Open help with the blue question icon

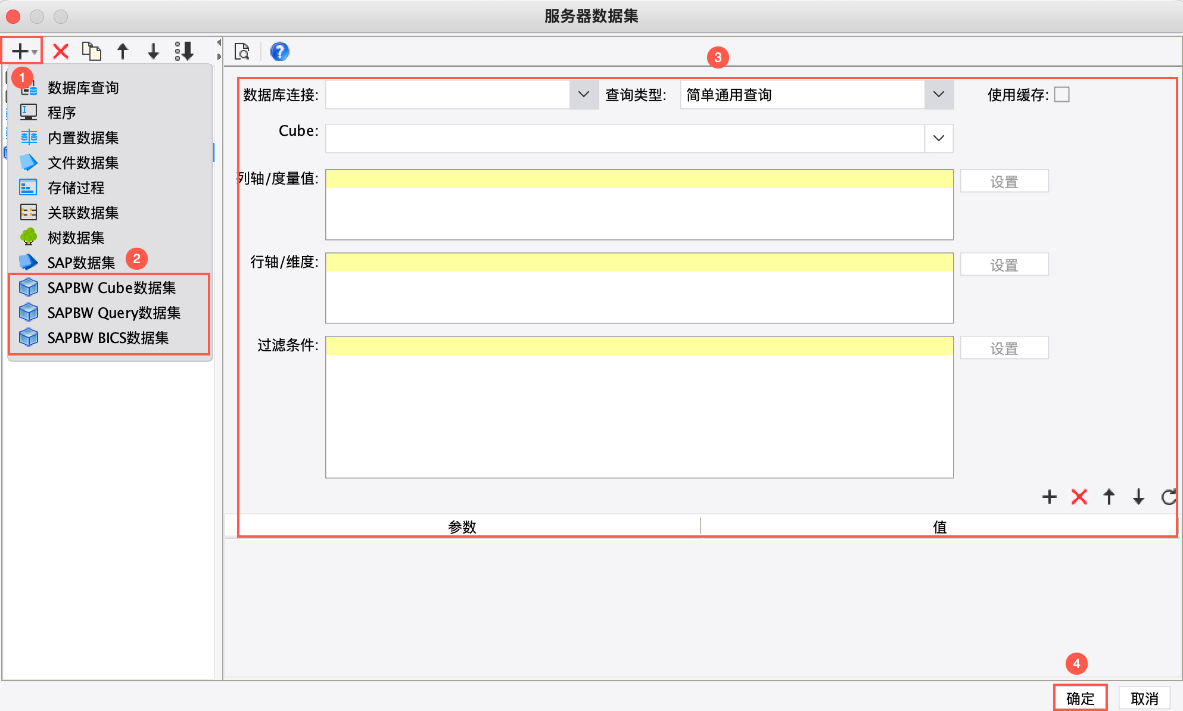click(279, 52)
